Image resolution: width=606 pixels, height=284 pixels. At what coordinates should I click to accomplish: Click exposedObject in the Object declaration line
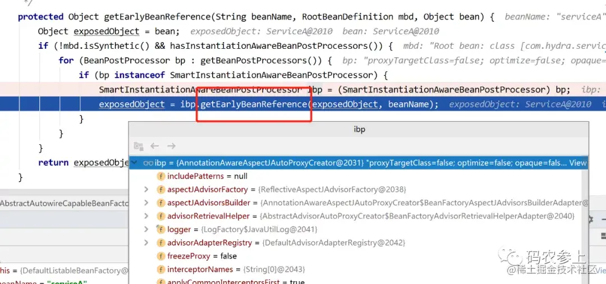tap(106, 31)
